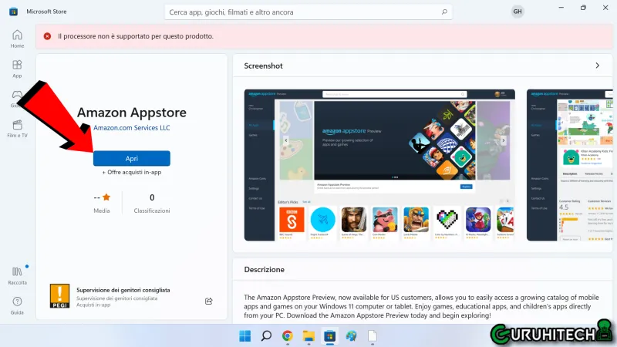Image resolution: width=617 pixels, height=347 pixels.
Task: Open the first Amazon Appstore screenshot thumbnail
Action: (x=378, y=165)
